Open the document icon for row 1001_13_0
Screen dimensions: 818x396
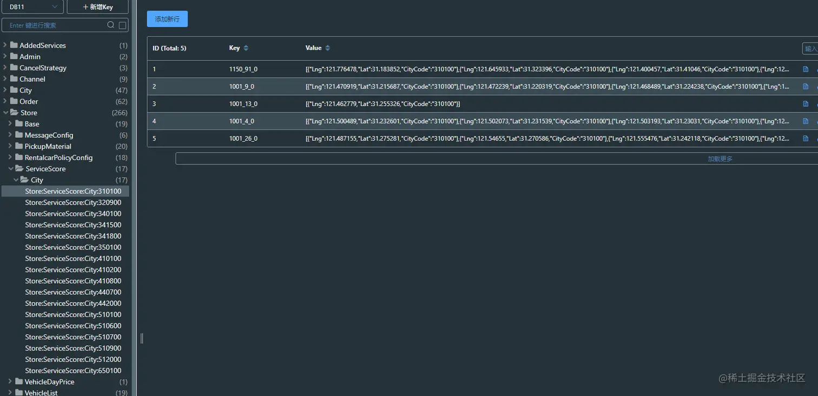click(x=806, y=104)
